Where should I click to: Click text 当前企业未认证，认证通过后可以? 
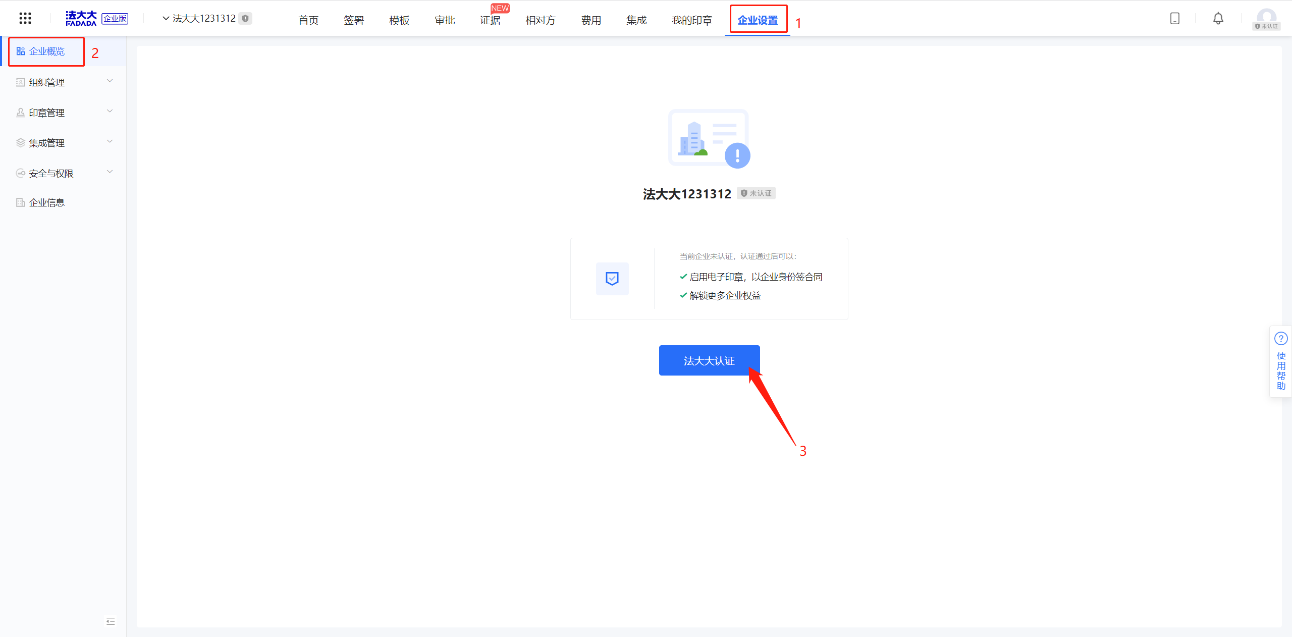[x=738, y=256]
